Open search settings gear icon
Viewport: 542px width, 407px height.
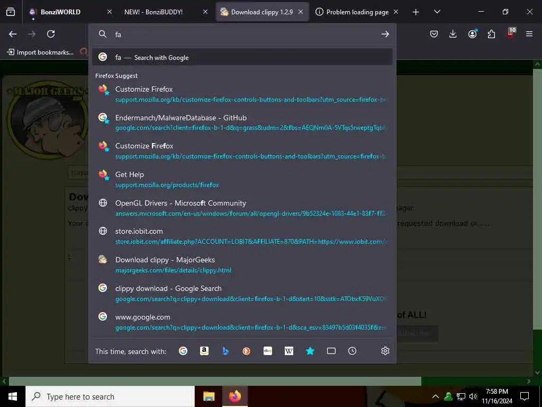click(385, 351)
